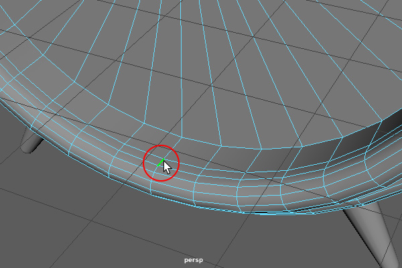
Task: Click the tip of the left chair leg
Action: [x=26, y=151]
